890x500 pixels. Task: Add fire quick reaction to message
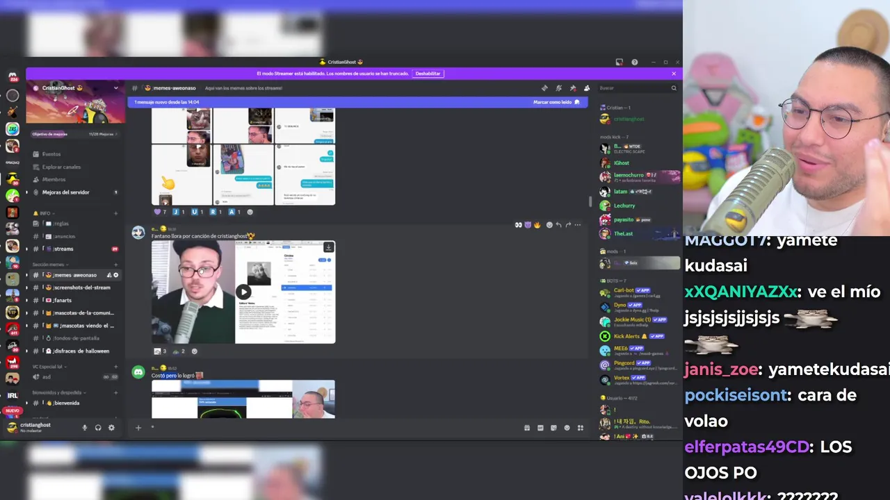click(537, 225)
